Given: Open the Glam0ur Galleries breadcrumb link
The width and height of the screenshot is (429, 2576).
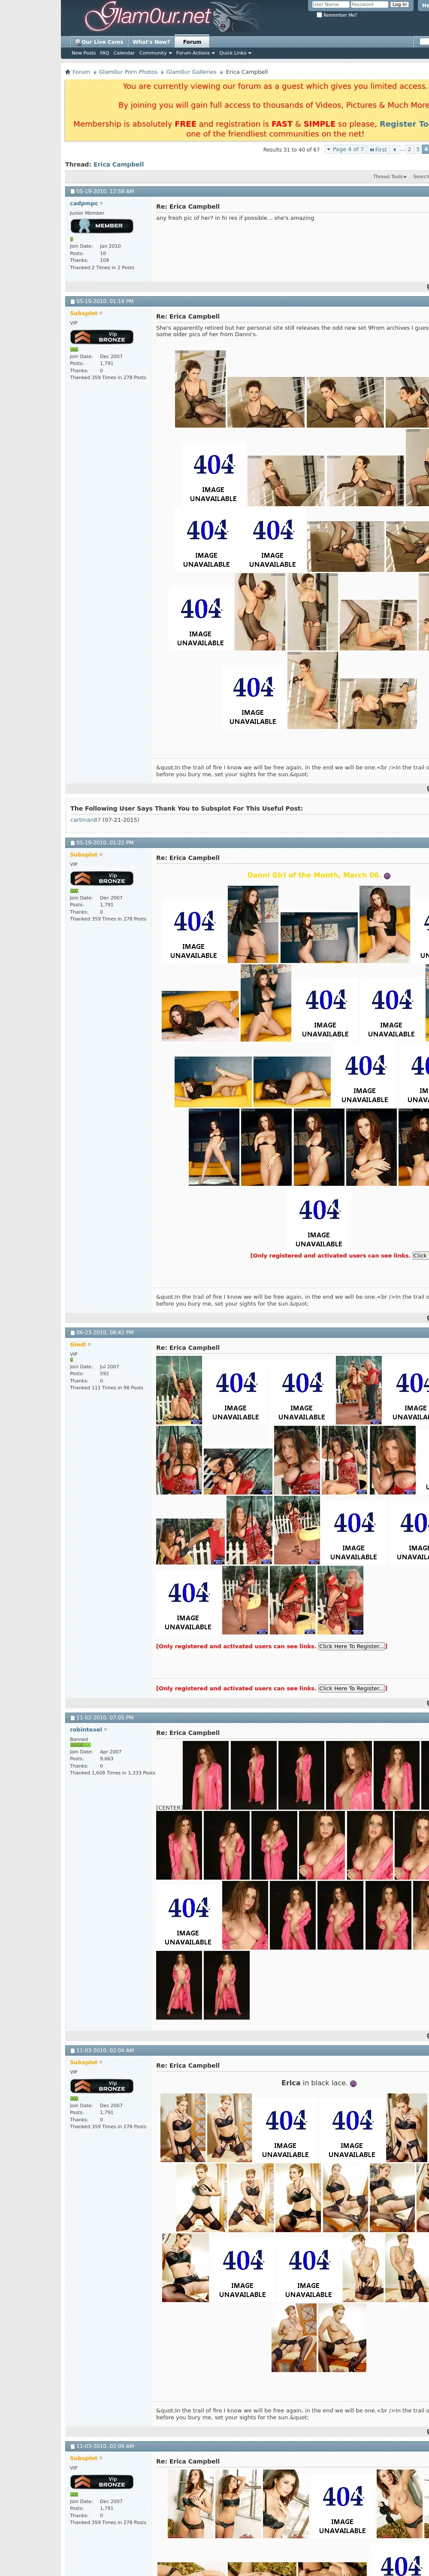Looking at the screenshot, I should [191, 72].
